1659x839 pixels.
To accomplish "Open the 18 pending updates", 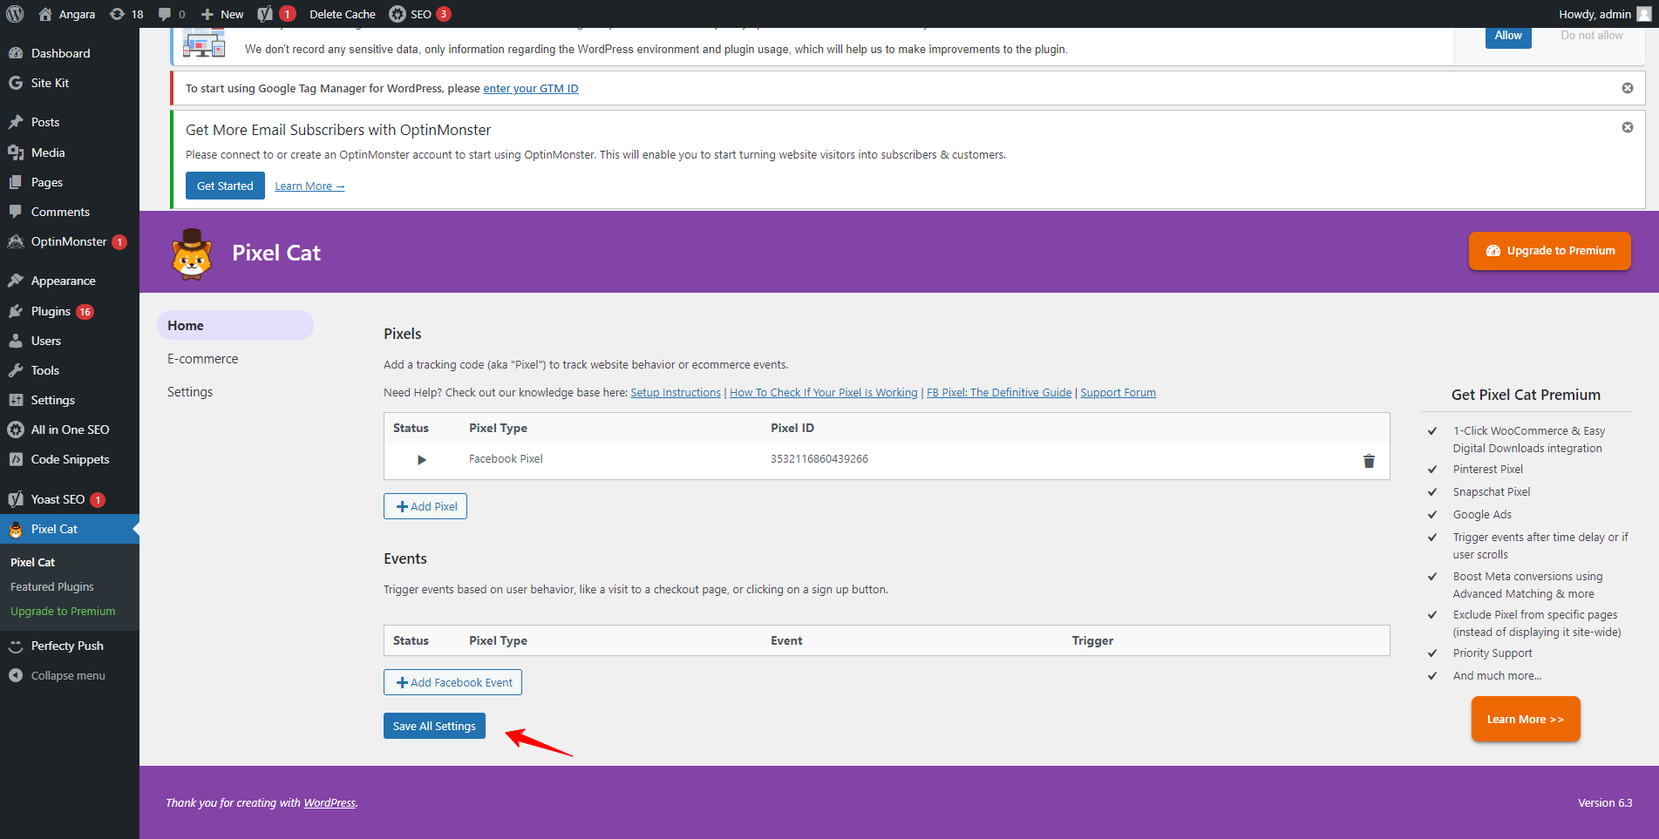I will tap(126, 14).
